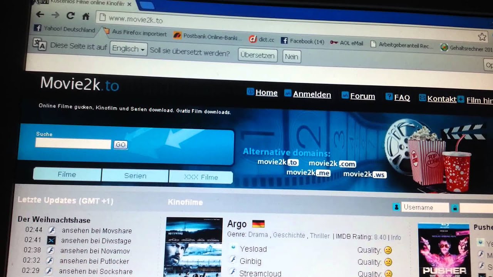Click the flash icon beside Putlocker at 02:32
The image size is (493, 277).
pyautogui.click(x=50, y=260)
